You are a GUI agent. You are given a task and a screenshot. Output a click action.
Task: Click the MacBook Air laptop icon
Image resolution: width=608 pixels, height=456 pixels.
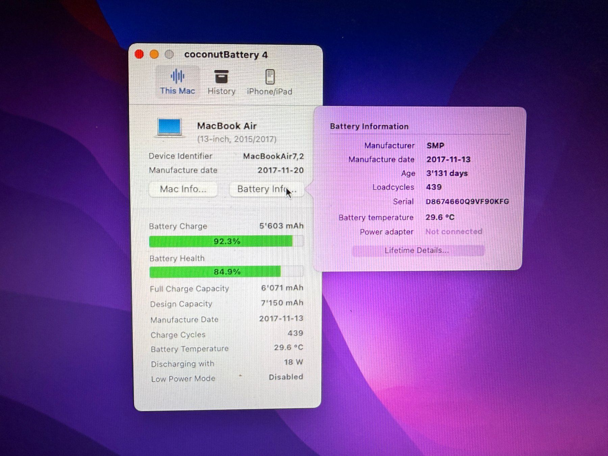(170, 128)
